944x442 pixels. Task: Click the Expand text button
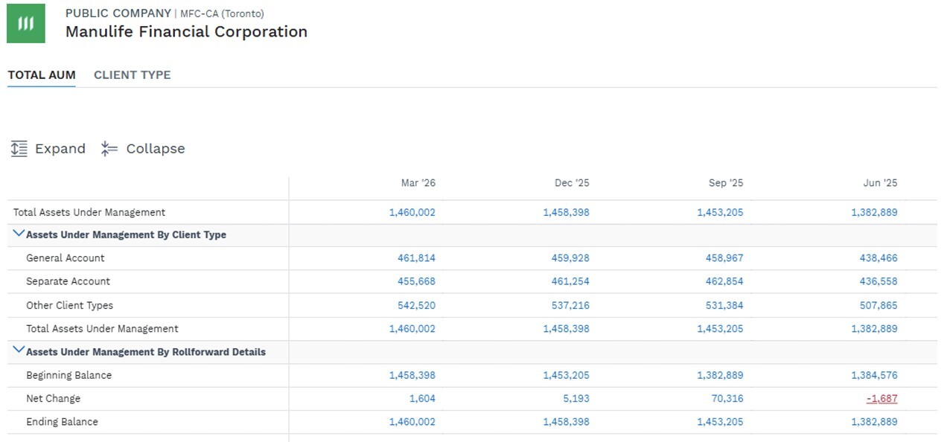coord(60,149)
